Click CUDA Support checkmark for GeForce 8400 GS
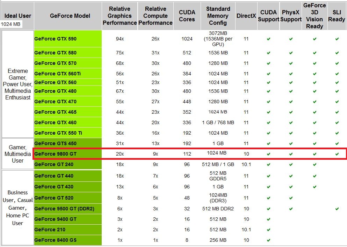The height and width of the screenshot is (247, 347). [268, 240]
